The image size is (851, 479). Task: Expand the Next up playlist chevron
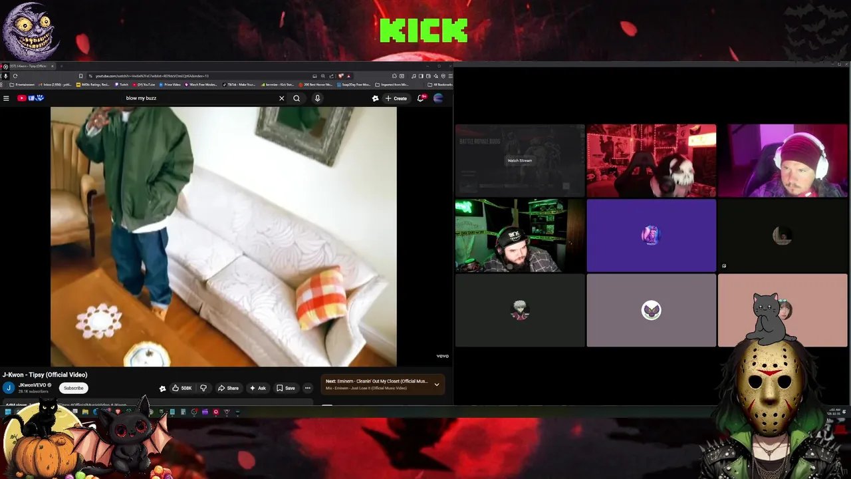point(437,385)
